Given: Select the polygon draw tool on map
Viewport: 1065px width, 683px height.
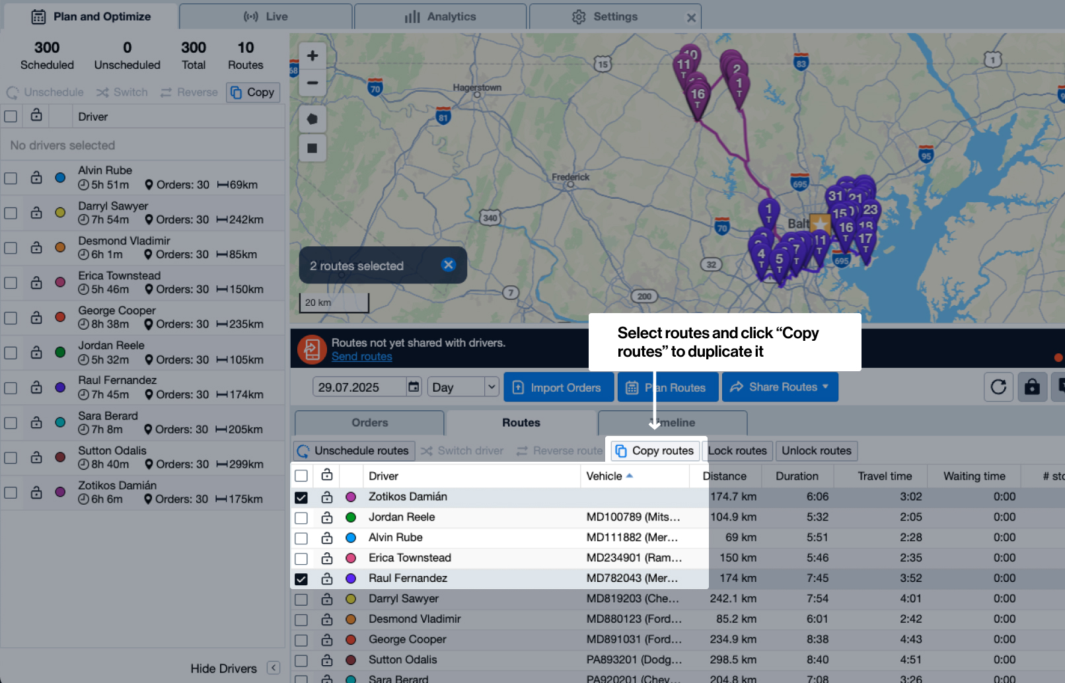Looking at the screenshot, I should [x=312, y=119].
